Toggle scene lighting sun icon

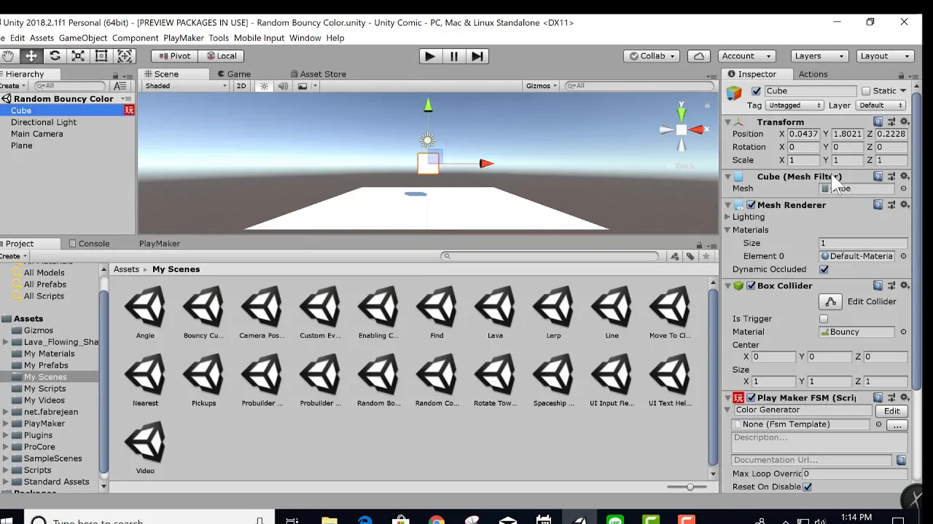pos(264,86)
